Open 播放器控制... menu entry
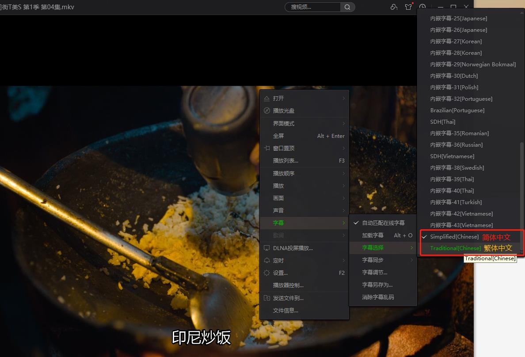The height and width of the screenshot is (357, 525). 304,285
